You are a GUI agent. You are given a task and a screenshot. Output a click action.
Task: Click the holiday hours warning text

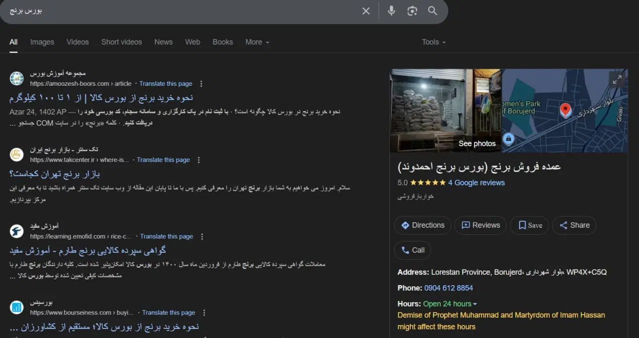[501, 321]
